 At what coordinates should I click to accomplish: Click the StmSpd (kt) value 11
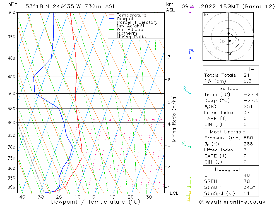tap(246, 194)
